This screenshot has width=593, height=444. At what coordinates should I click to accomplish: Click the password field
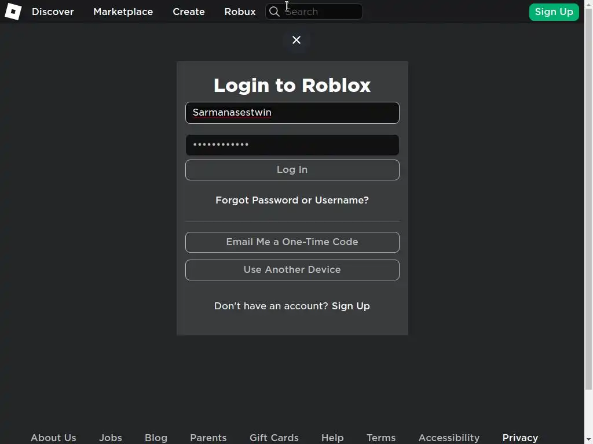pyautogui.click(x=292, y=145)
